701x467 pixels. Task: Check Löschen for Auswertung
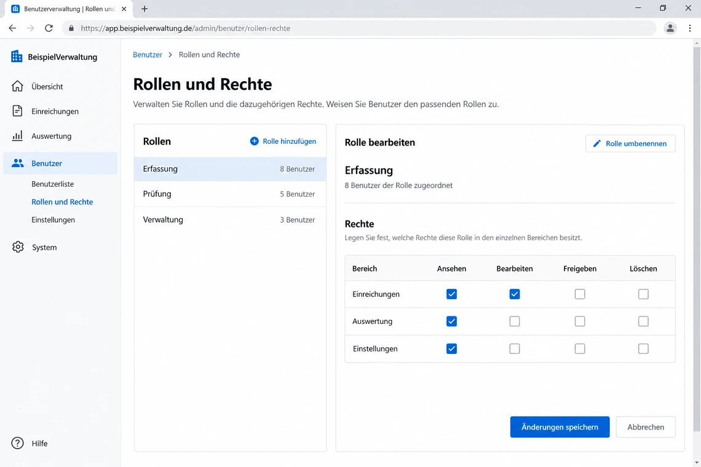coord(643,321)
